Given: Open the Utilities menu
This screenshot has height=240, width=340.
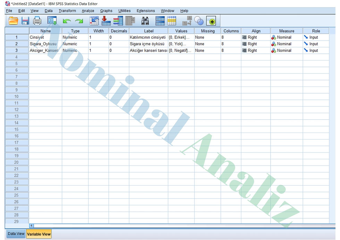Looking at the screenshot, I should pos(125,11).
